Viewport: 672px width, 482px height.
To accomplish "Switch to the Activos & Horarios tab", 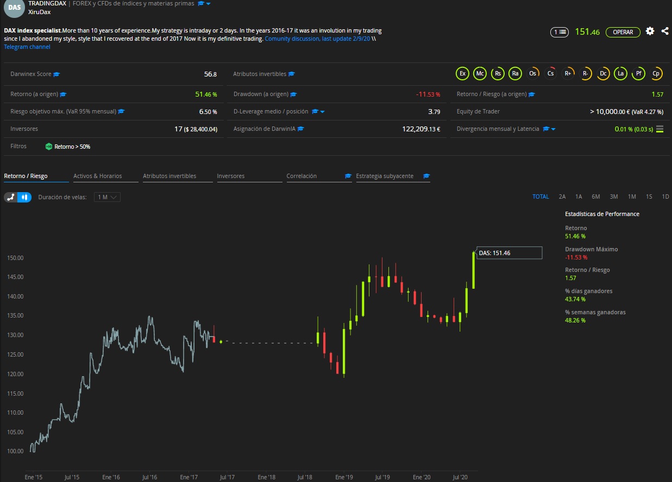I will tap(98, 176).
